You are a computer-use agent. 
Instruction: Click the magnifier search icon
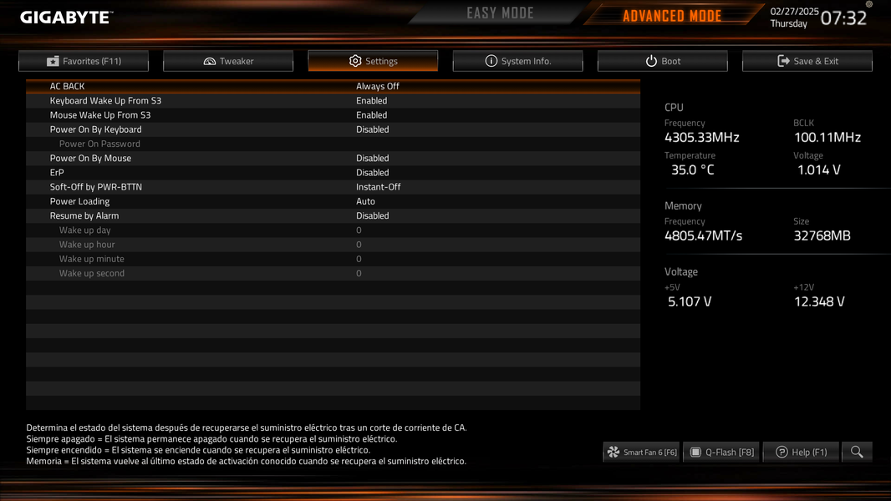857,453
